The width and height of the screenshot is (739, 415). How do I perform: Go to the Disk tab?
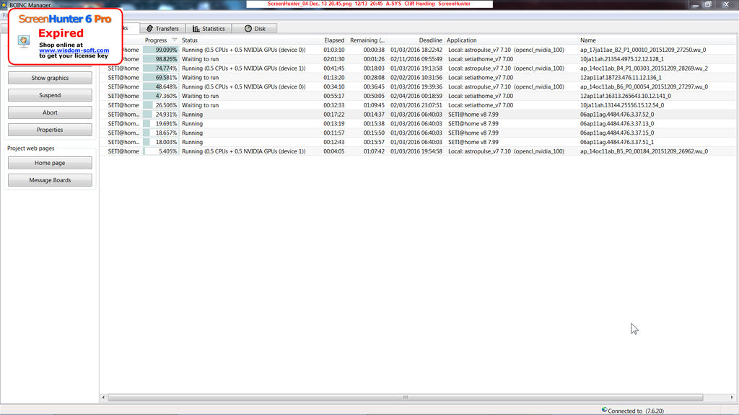(x=255, y=29)
